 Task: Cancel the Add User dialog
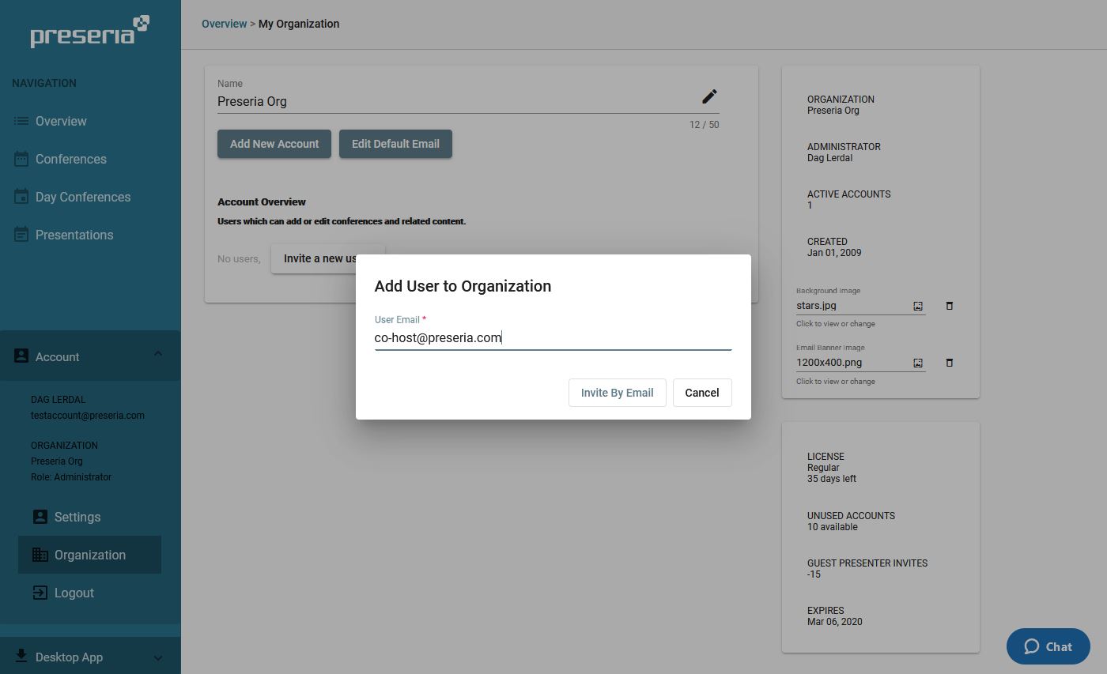point(702,393)
